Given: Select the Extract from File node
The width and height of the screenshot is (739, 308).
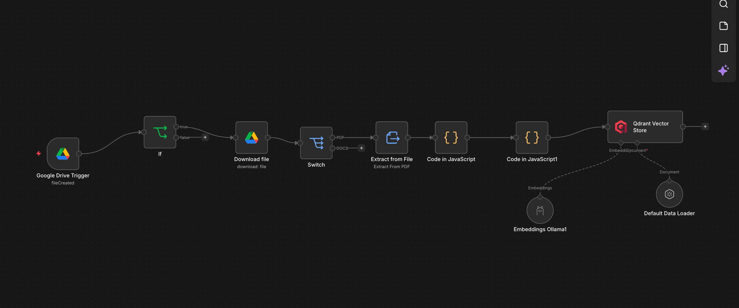Looking at the screenshot, I should coord(392,137).
